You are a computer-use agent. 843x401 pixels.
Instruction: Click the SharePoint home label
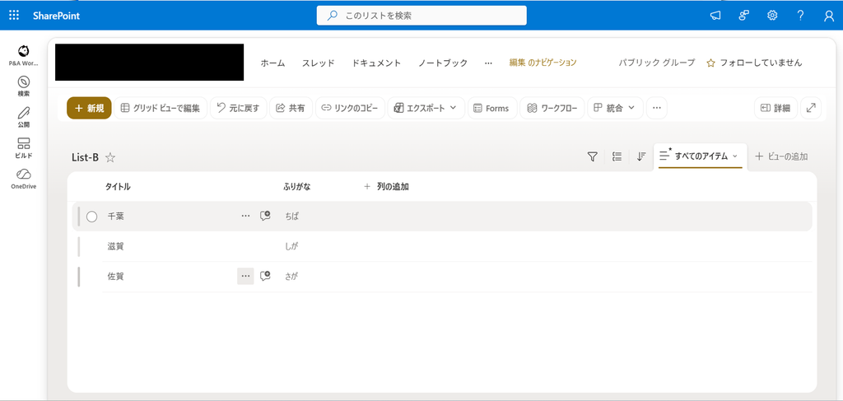click(x=56, y=16)
